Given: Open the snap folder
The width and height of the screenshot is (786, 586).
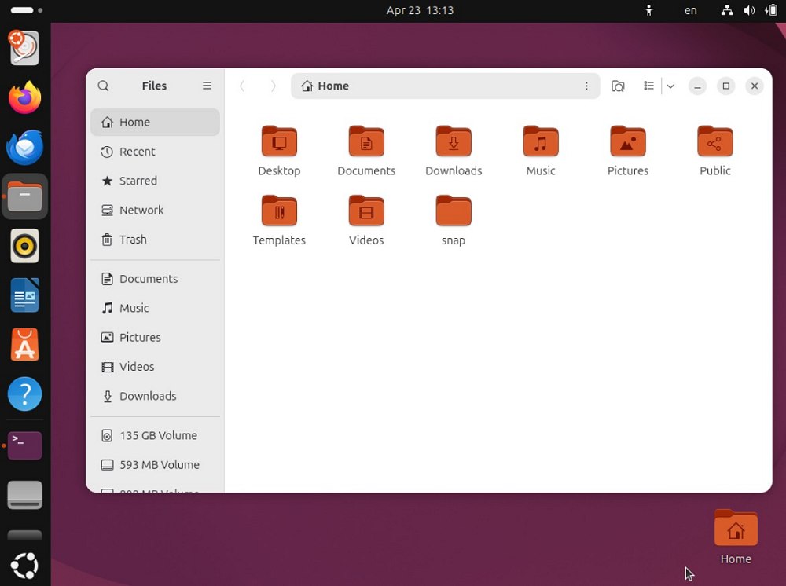Looking at the screenshot, I should (x=453, y=210).
